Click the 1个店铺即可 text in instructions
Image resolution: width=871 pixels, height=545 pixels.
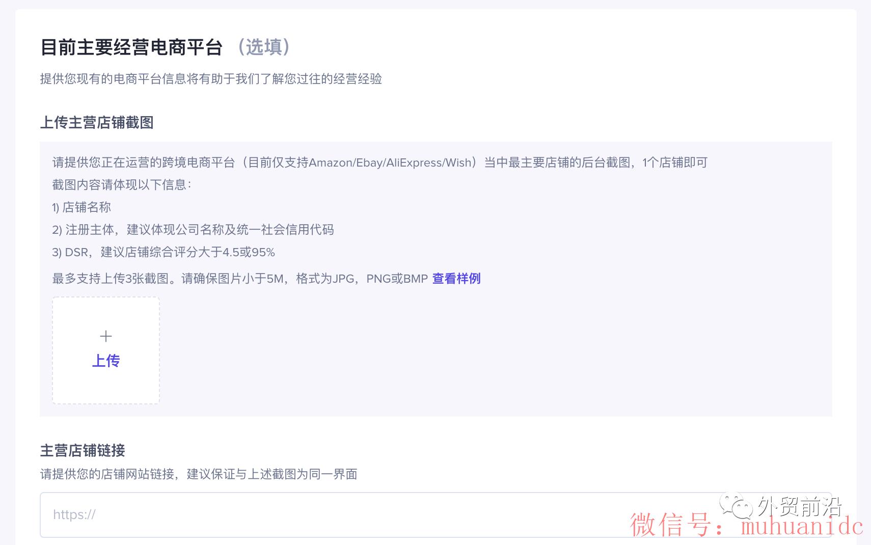pyautogui.click(x=675, y=163)
